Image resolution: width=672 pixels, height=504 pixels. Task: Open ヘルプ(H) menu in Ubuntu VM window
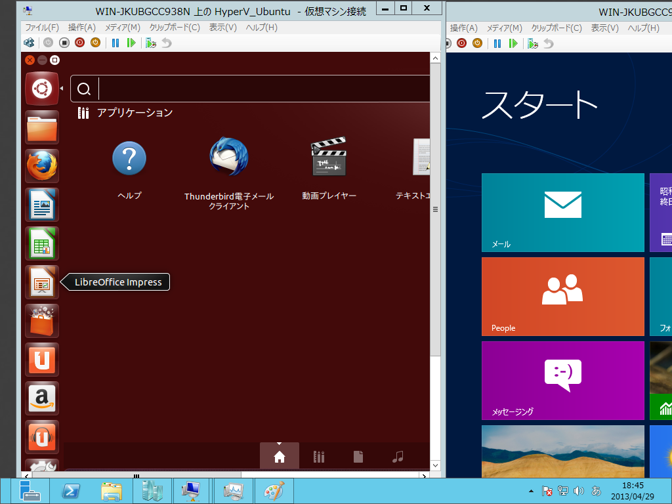pos(261,28)
